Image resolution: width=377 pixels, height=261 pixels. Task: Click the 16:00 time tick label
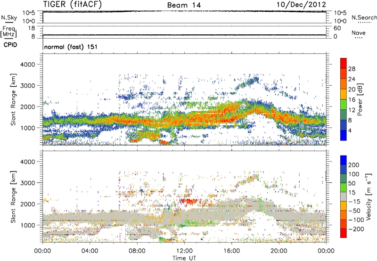pyautogui.click(x=231, y=251)
